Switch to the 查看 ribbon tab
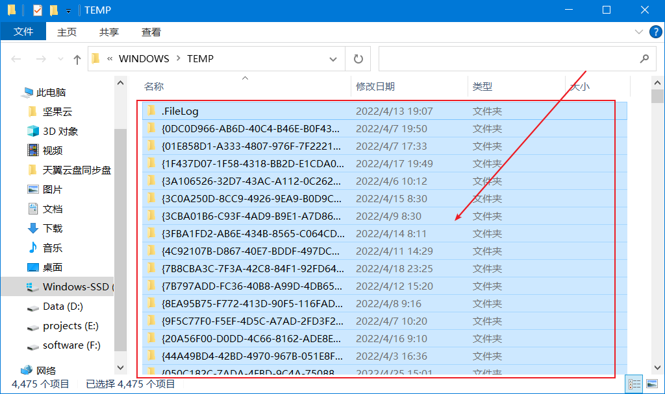Image resolution: width=665 pixels, height=394 pixels. pos(151,32)
